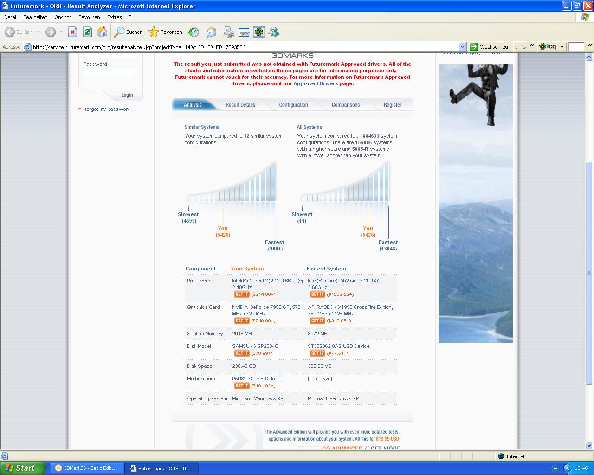Expand hidden tray icons arrow

[567, 468]
